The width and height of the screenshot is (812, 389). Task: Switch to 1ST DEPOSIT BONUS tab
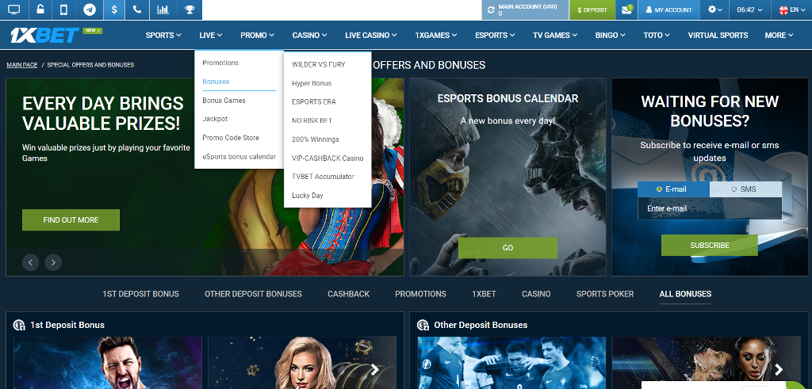click(141, 294)
